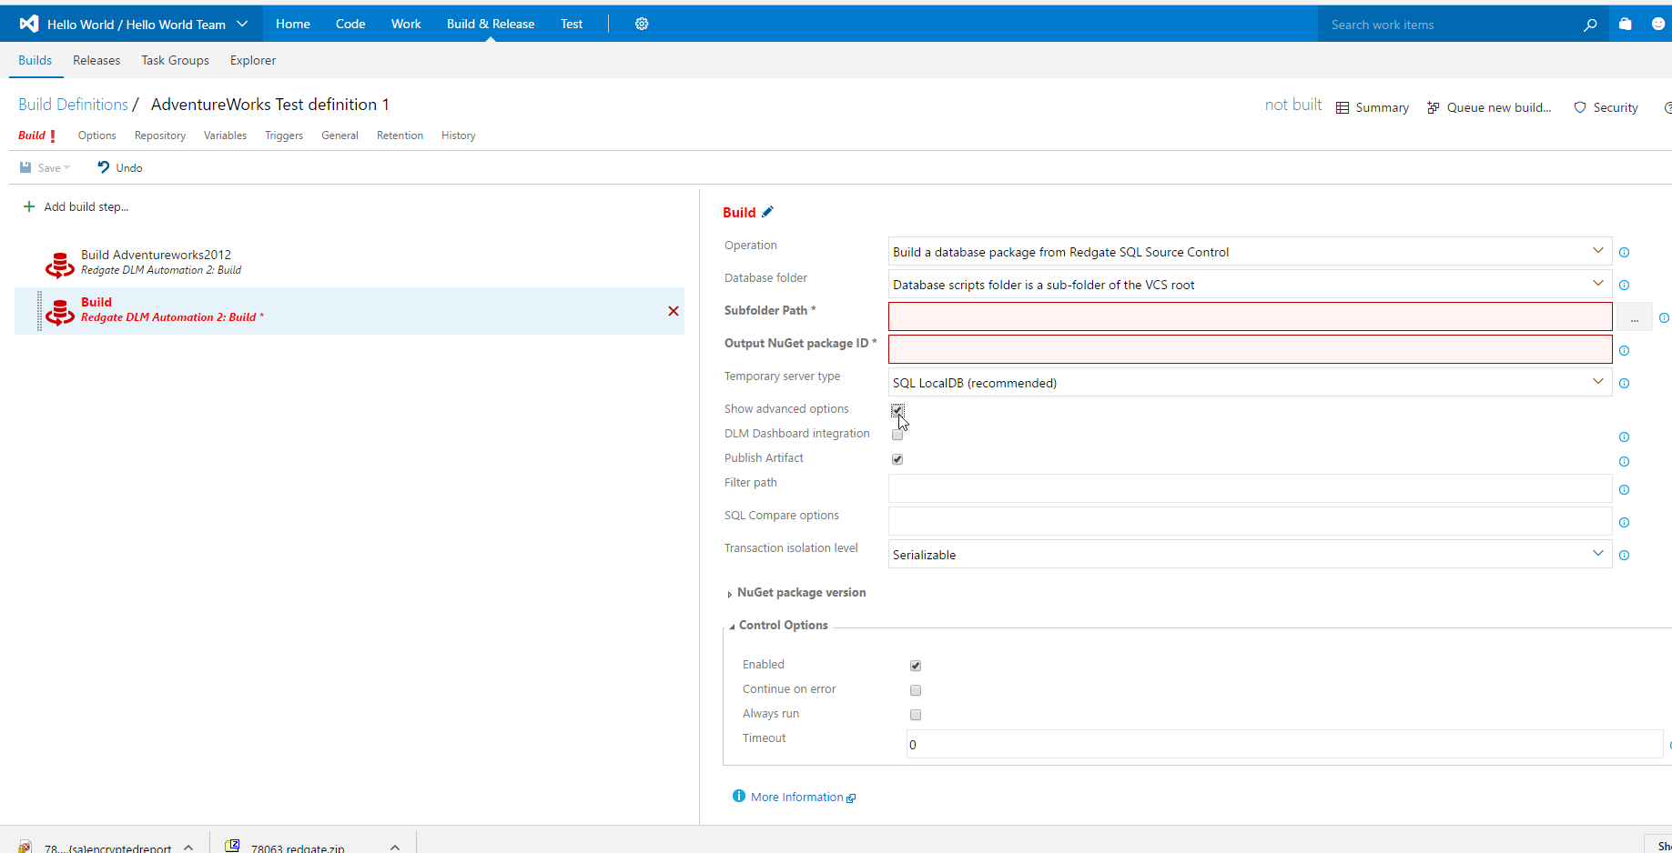Click the Filter path input field
The width and height of the screenshot is (1672, 853).
tap(1250, 488)
